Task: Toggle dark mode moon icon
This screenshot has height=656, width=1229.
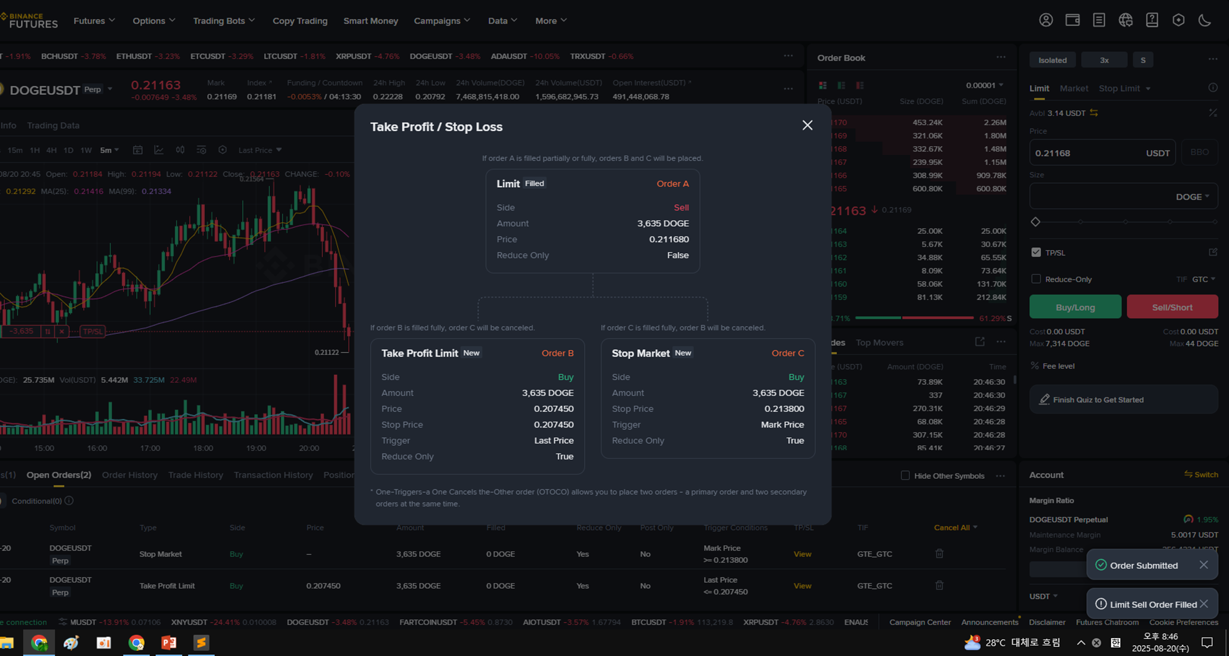Action: [x=1205, y=20]
